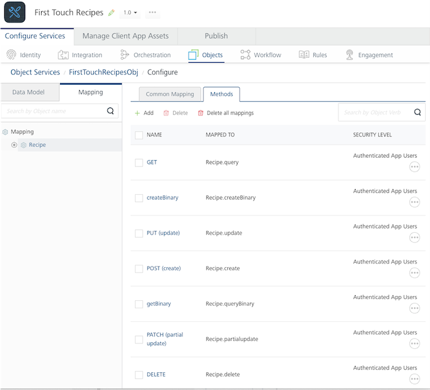This screenshot has width=430, height=390.
Task: Click Recipe.partialupdate mapped value
Action: pos(232,339)
